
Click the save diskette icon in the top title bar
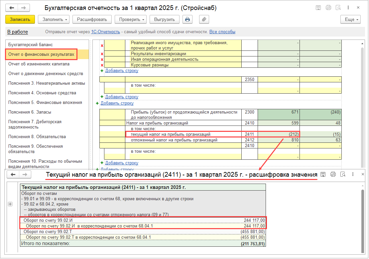[318, 8]
